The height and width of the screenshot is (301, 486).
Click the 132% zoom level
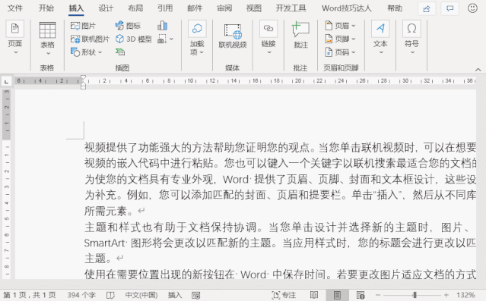(x=466, y=296)
